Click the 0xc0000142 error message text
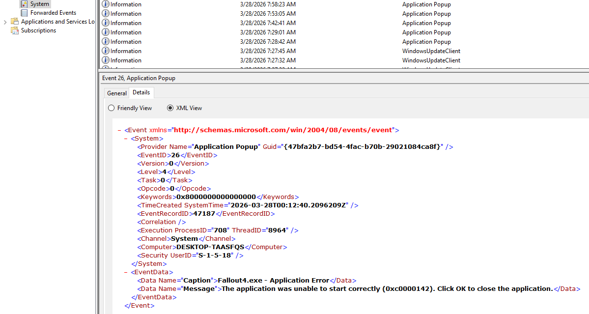 point(387,289)
